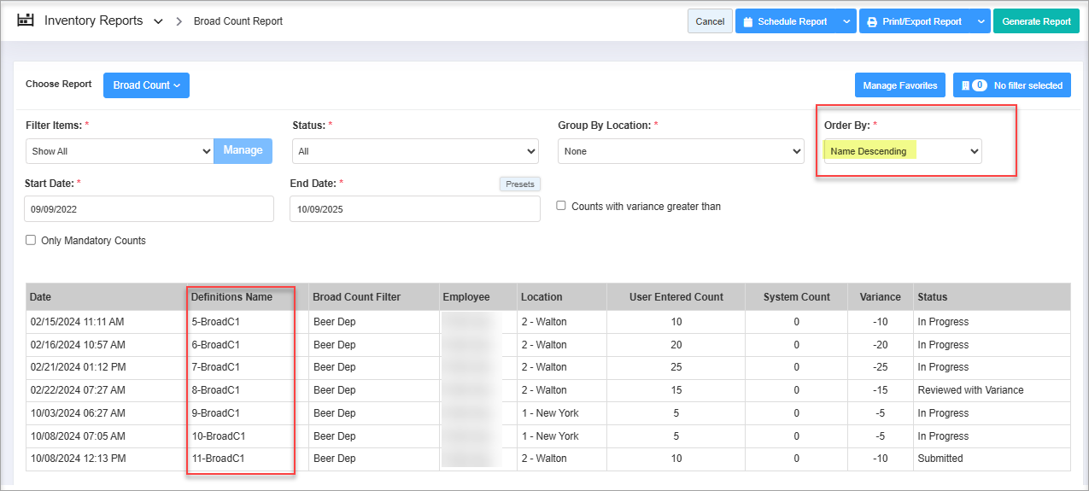Click the calendar icon on Schedule Report
This screenshot has height=491, width=1089.
747,22
